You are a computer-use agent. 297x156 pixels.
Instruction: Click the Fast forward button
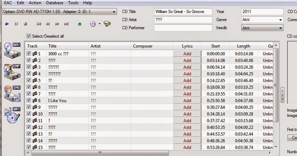(x=57, y=24)
